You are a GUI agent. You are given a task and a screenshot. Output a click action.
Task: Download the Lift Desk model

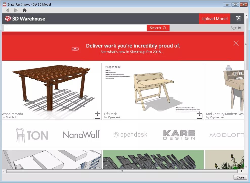[x=199, y=115]
